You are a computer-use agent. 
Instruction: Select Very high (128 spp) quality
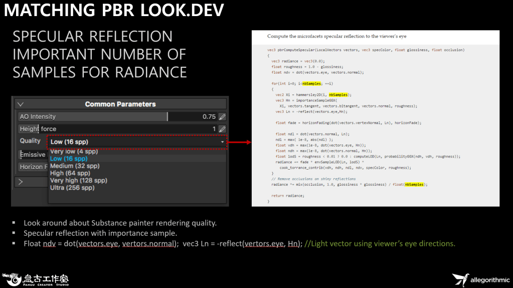(78, 181)
